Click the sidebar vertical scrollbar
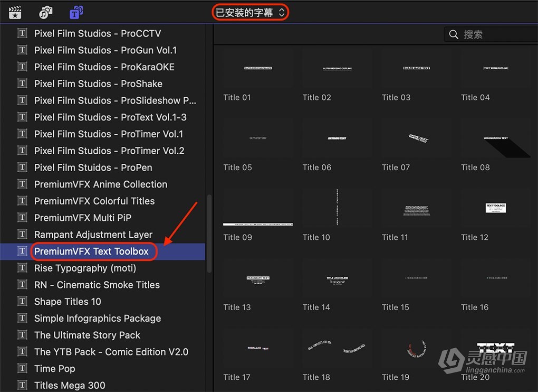 (209, 234)
